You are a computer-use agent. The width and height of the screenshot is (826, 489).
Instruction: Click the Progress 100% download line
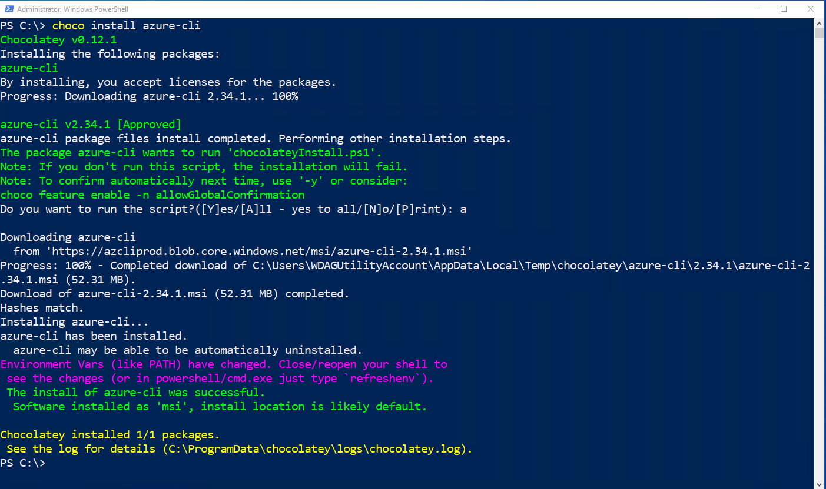coord(177,265)
